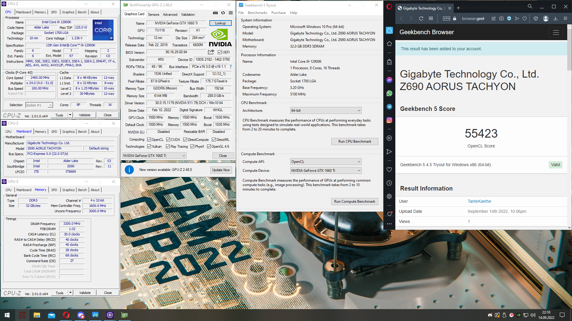The width and height of the screenshot is (572, 321).
Task: Open the Windows Start menu
Action: [7, 315]
